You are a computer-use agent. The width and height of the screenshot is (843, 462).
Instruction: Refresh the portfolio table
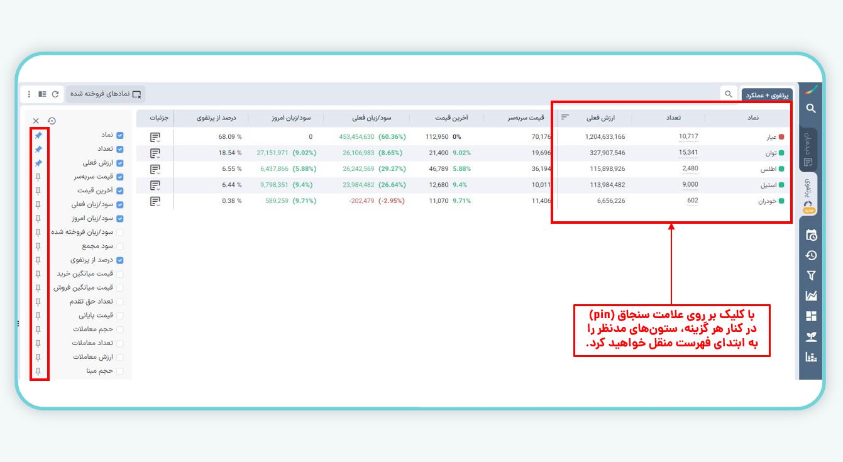55,94
